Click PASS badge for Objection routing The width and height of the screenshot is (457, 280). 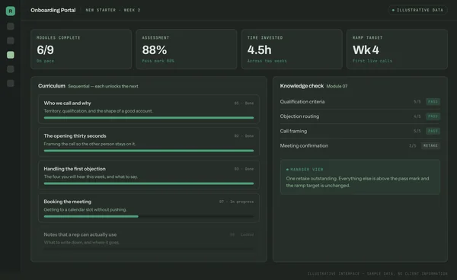[433, 116]
